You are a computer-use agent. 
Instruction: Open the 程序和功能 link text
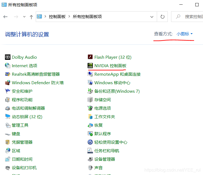(22, 100)
